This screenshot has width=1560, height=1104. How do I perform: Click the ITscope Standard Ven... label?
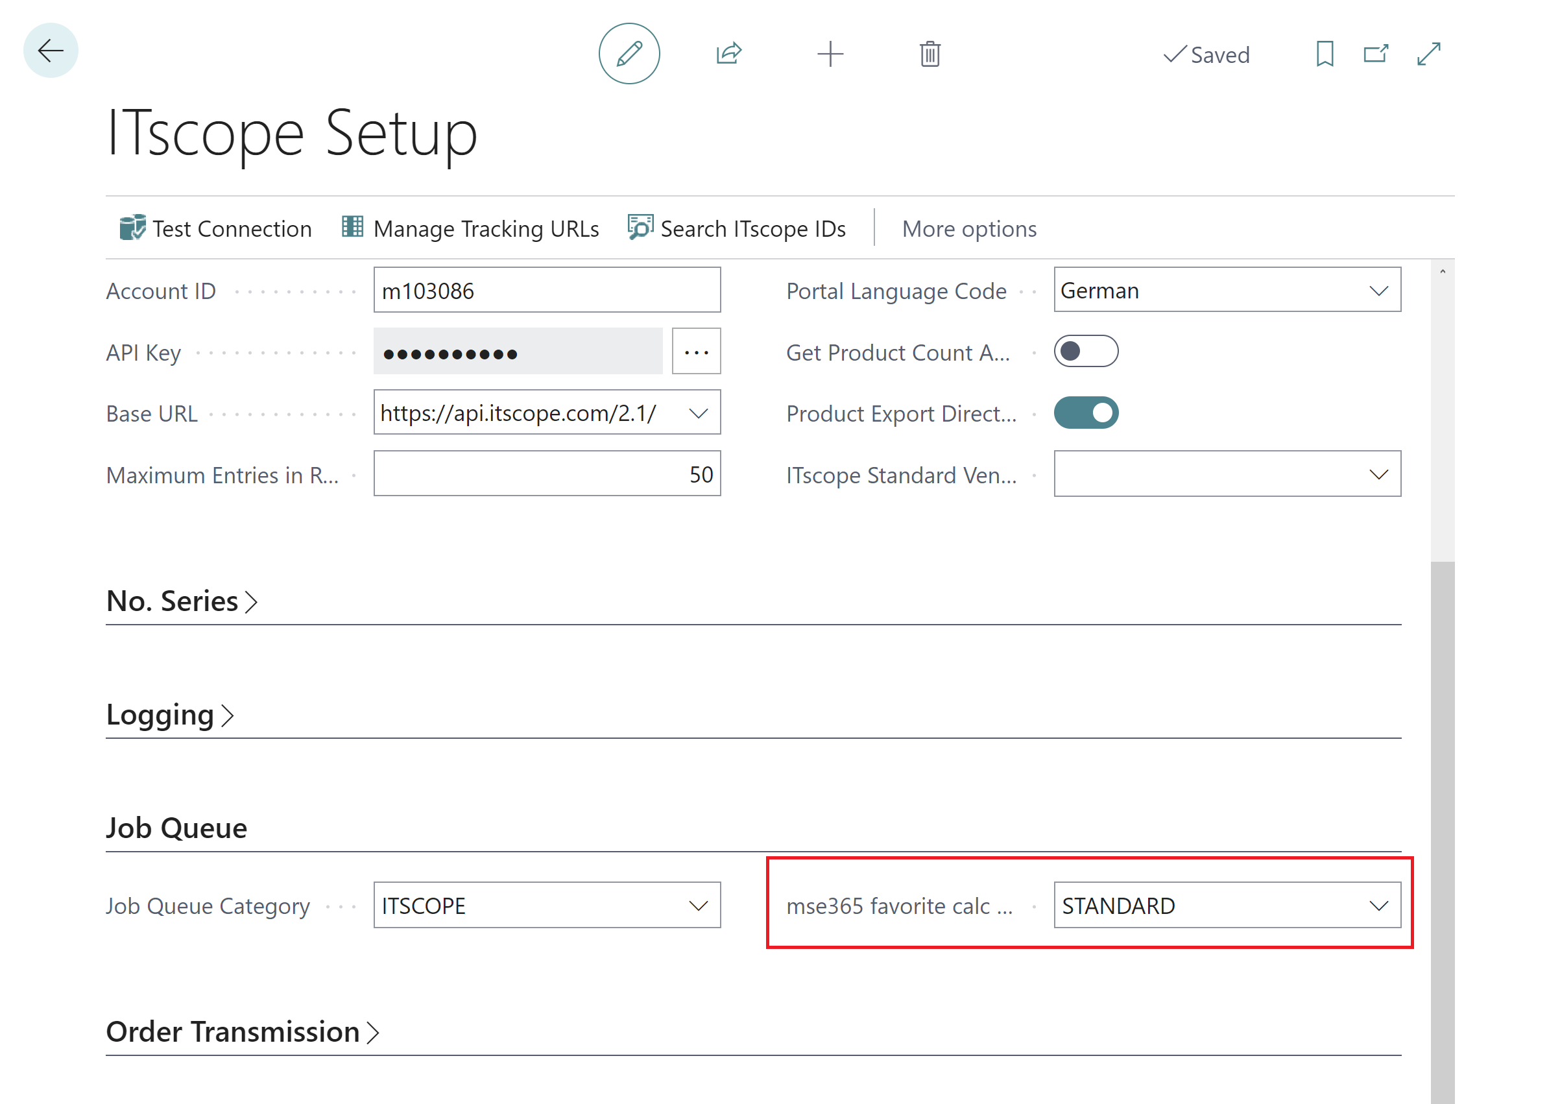(x=902, y=475)
